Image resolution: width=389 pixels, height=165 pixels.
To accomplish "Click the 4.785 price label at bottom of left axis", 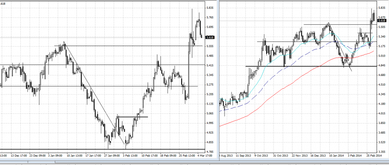I will pyautogui.click(x=210, y=152).
